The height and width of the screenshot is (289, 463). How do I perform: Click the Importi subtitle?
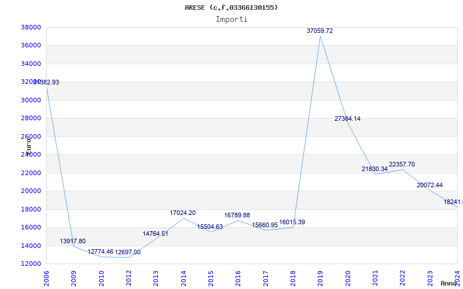tap(231, 20)
